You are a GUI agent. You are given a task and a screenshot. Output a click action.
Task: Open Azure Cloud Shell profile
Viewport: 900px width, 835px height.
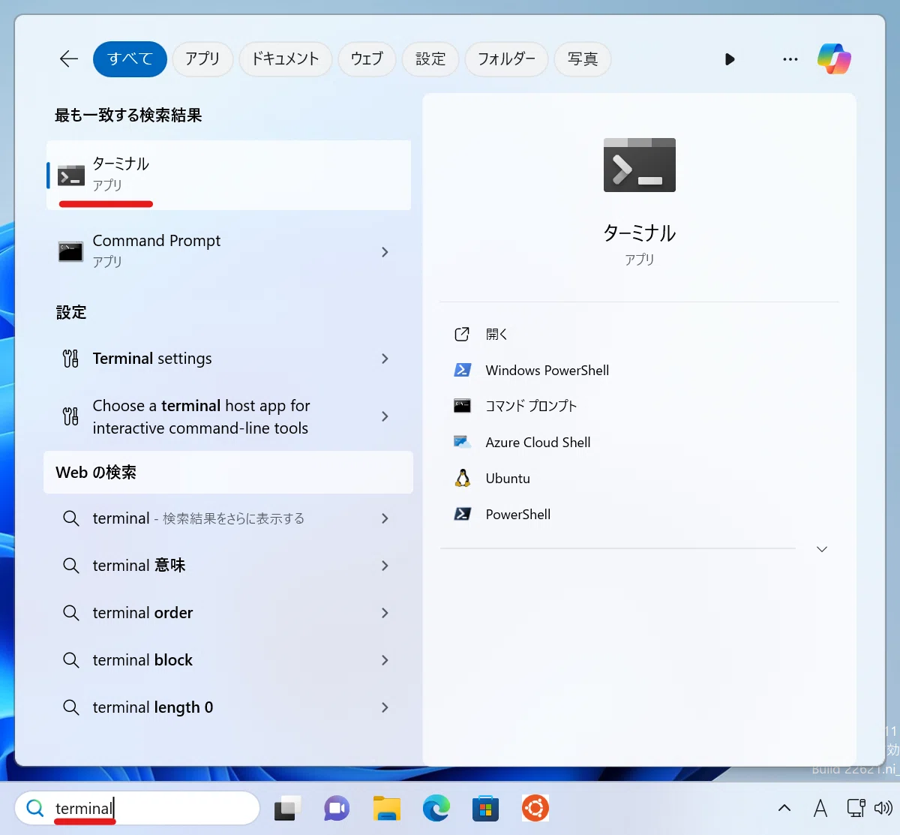click(x=538, y=443)
